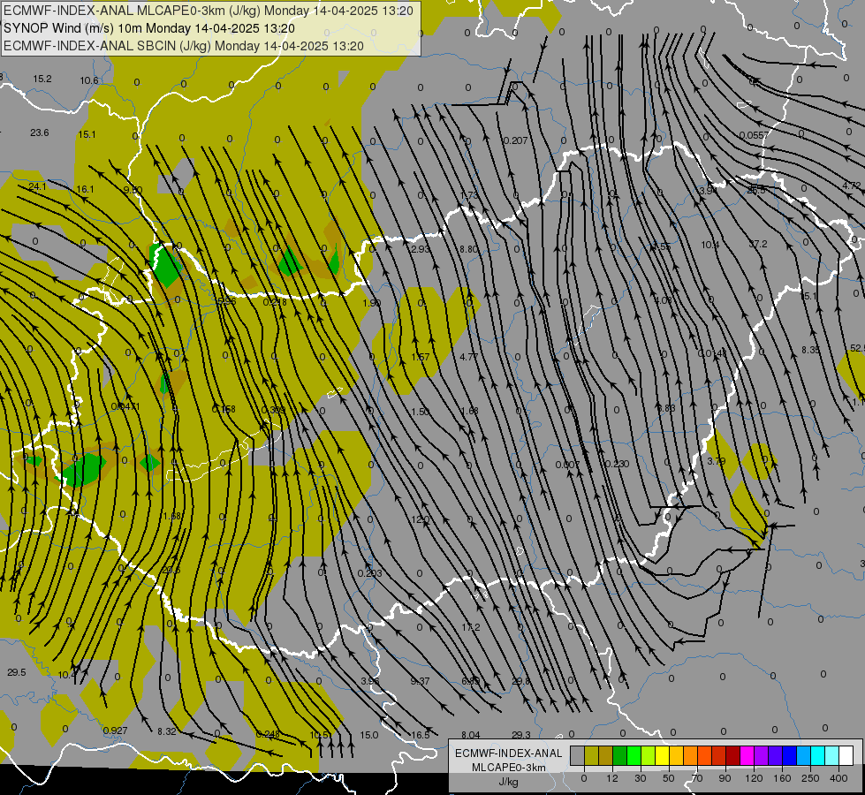
Task: Click the map value 23.6
Action: pyautogui.click(x=40, y=132)
